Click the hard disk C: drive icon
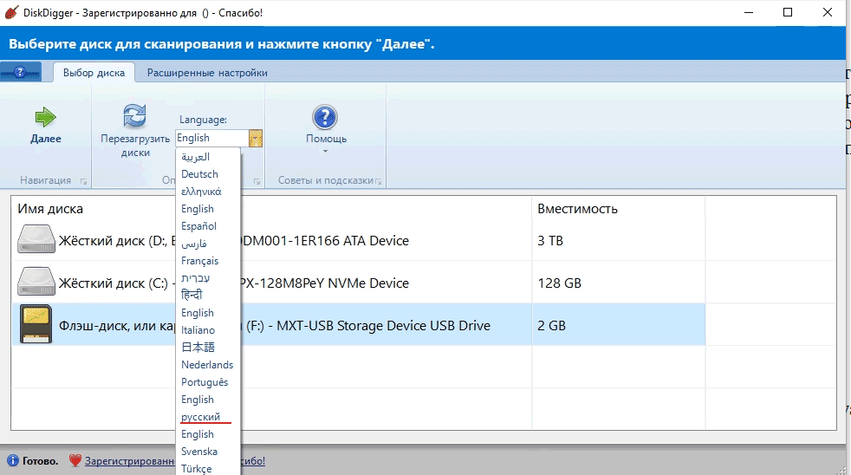Screen dimensions: 851x475 [36, 281]
